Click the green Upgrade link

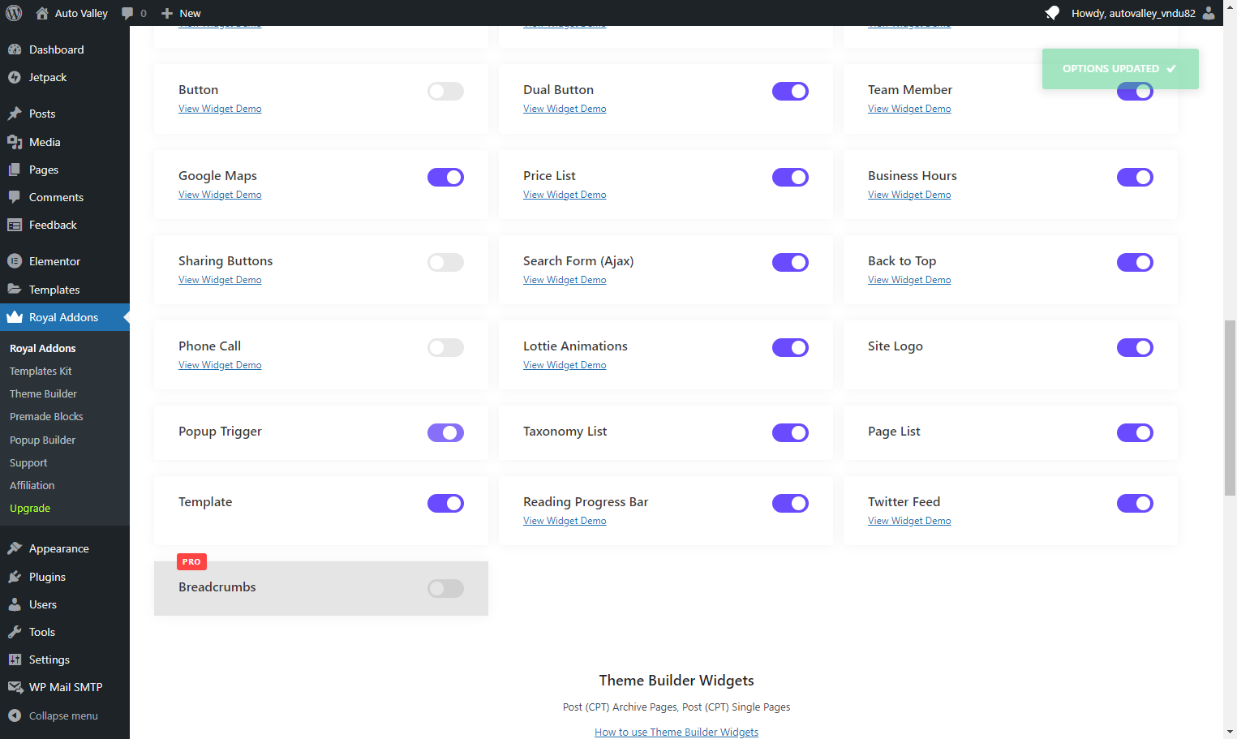coord(30,508)
